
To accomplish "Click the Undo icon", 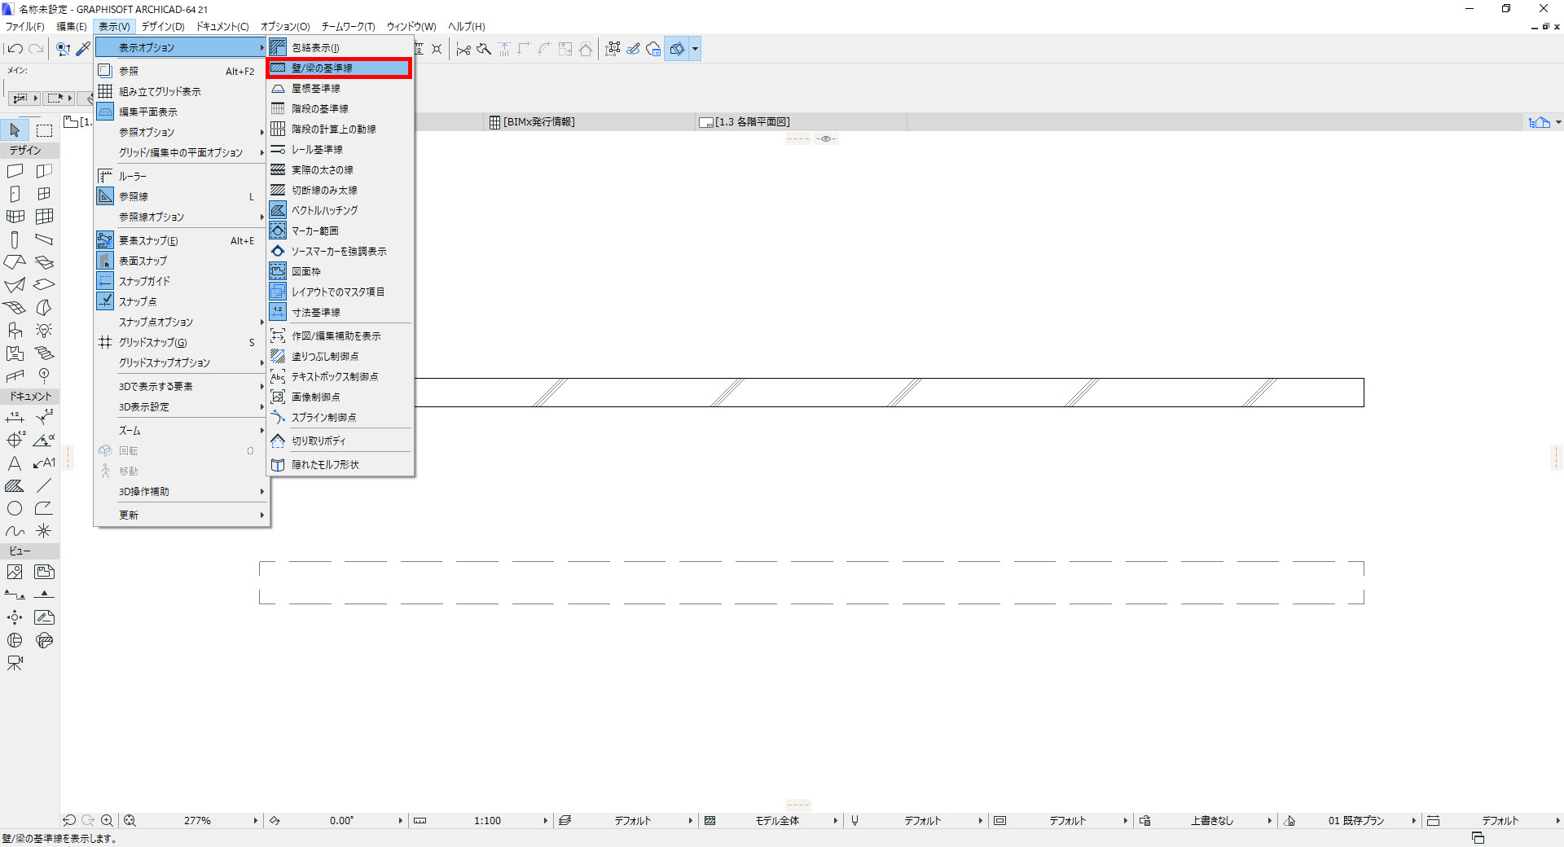I will point(15,49).
